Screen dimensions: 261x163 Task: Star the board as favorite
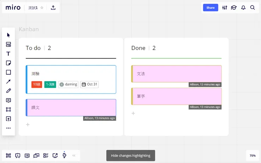(42, 8)
